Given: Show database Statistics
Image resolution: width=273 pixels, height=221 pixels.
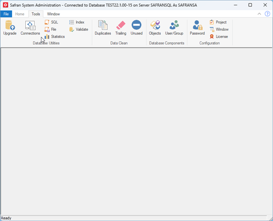Looking at the screenshot, I should pos(55,37).
